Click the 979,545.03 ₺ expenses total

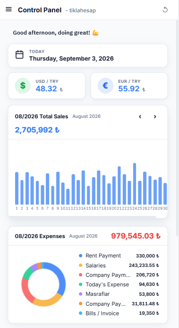pos(136,236)
